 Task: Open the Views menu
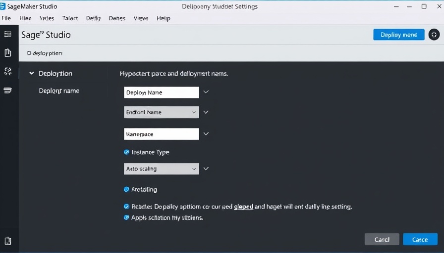click(x=141, y=18)
